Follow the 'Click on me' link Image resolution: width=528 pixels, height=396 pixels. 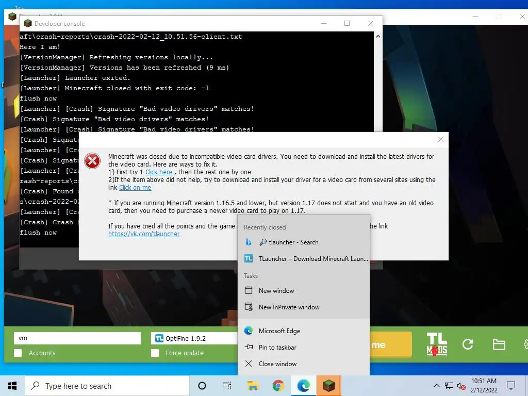click(135, 188)
